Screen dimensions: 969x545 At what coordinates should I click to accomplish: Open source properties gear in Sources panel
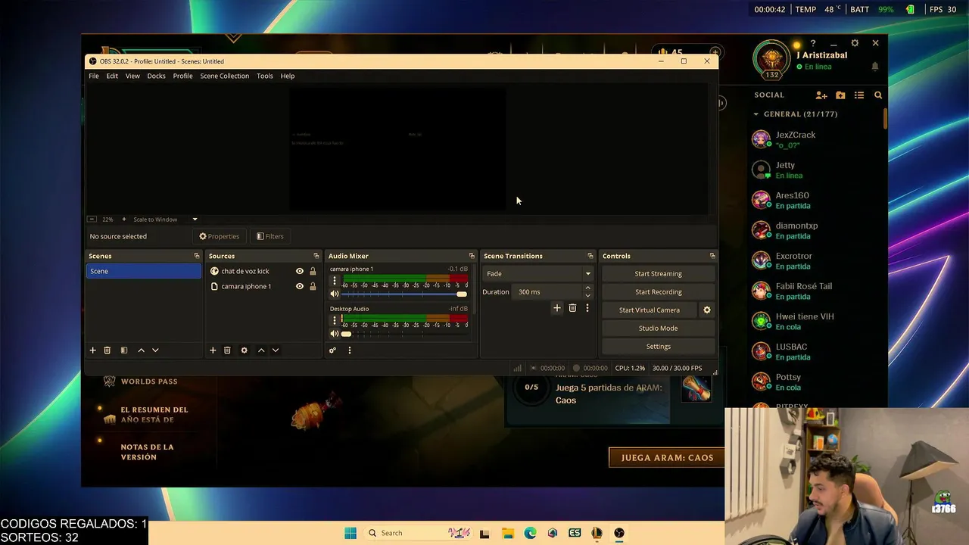click(244, 350)
